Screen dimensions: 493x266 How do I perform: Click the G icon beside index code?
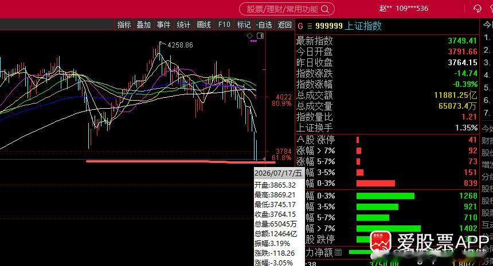click(300, 26)
